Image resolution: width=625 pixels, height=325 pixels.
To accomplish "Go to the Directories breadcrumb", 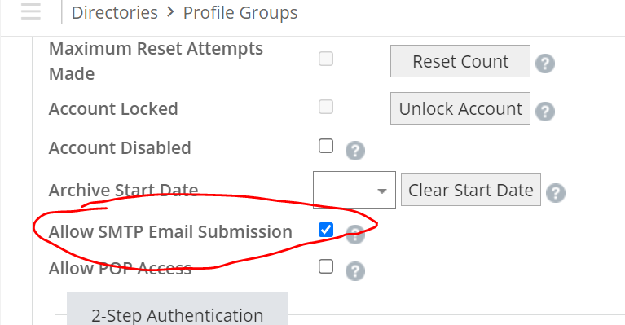I will (x=115, y=13).
